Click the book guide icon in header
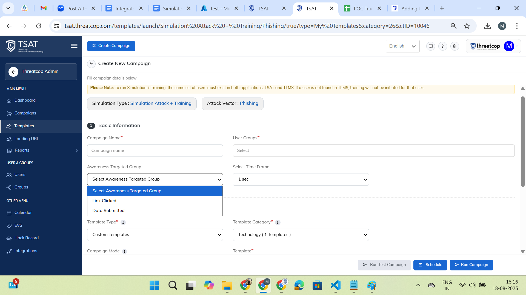The width and height of the screenshot is (526, 295). tap(431, 46)
